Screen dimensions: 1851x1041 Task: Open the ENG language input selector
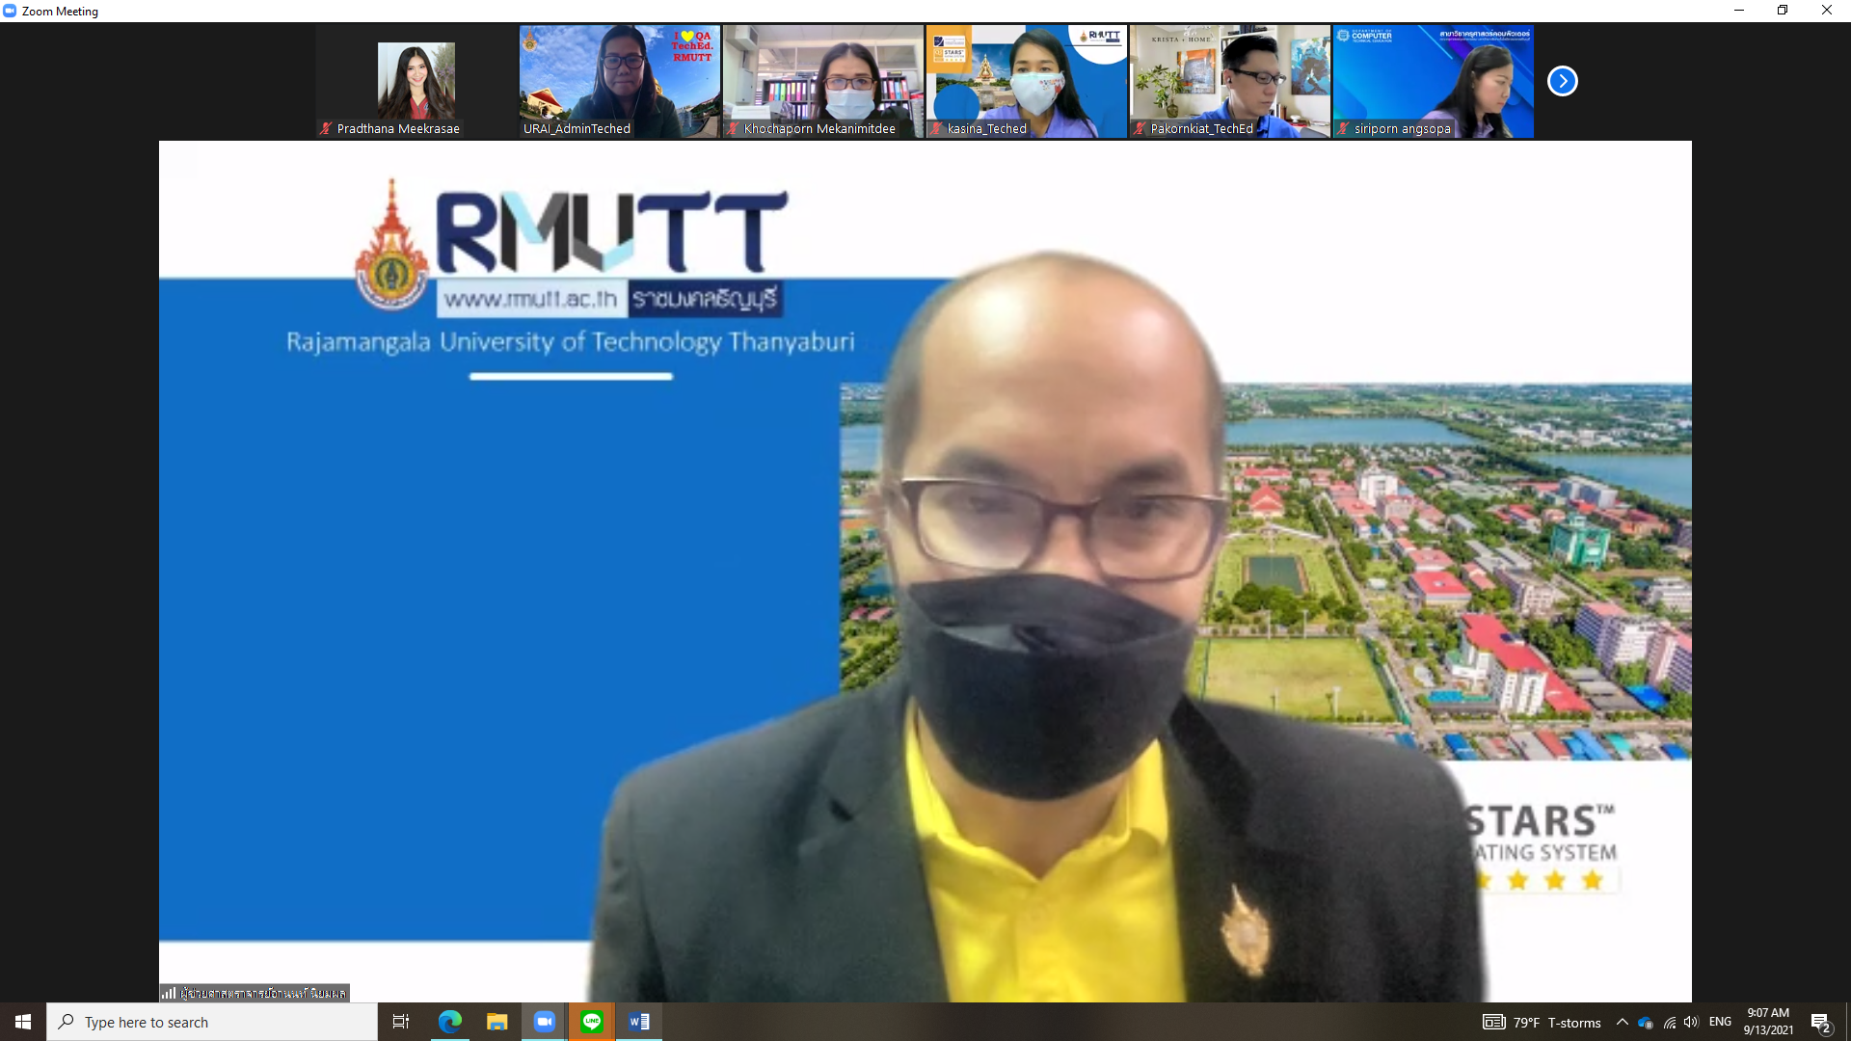pyautogui.click(x=1720, y=1022)
